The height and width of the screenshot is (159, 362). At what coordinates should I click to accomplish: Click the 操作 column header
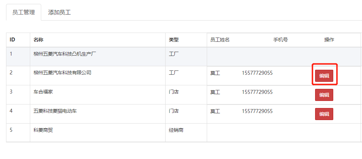[x=329, y=40]
